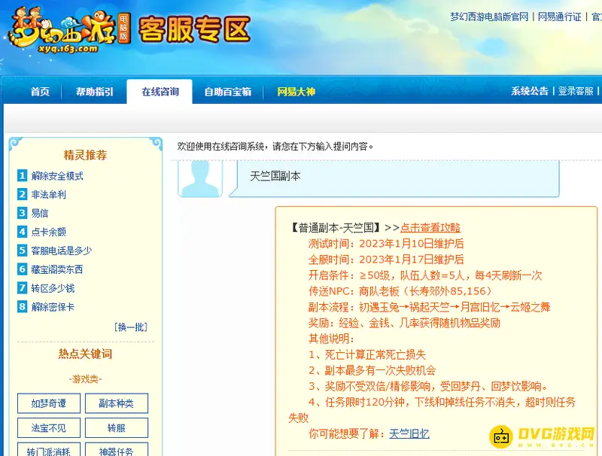Open the 易信 recommendation
The image size is (602, 456).
(x=40, y=213)
